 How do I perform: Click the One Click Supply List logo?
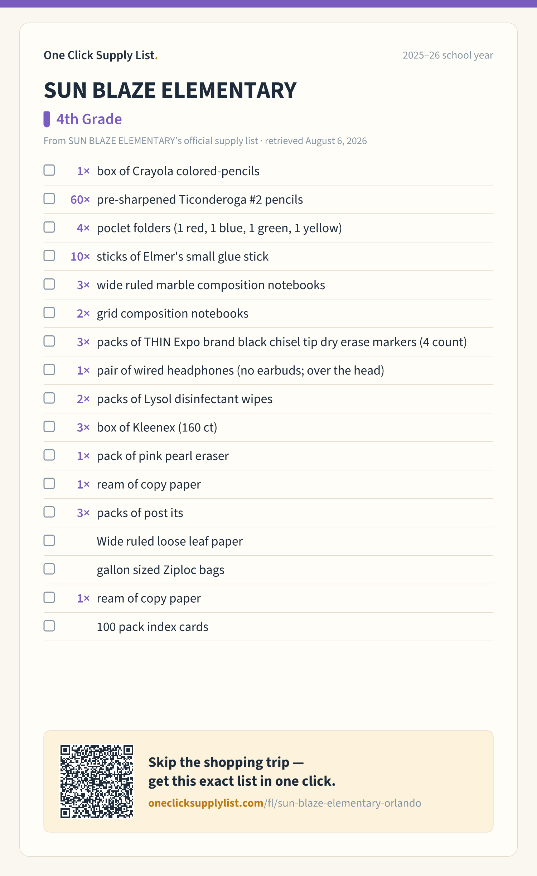[x=101, y=55]
